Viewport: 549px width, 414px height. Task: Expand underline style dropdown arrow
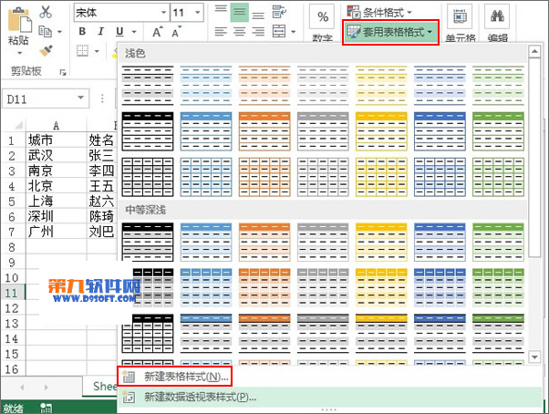(x=134, y=32)
